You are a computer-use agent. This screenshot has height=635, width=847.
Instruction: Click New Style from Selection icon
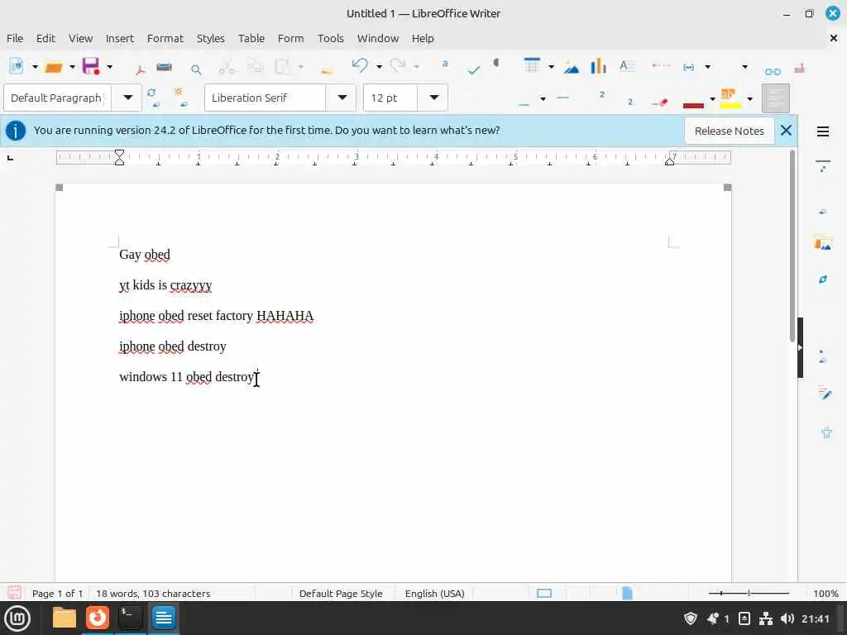[x=179, y=98]
